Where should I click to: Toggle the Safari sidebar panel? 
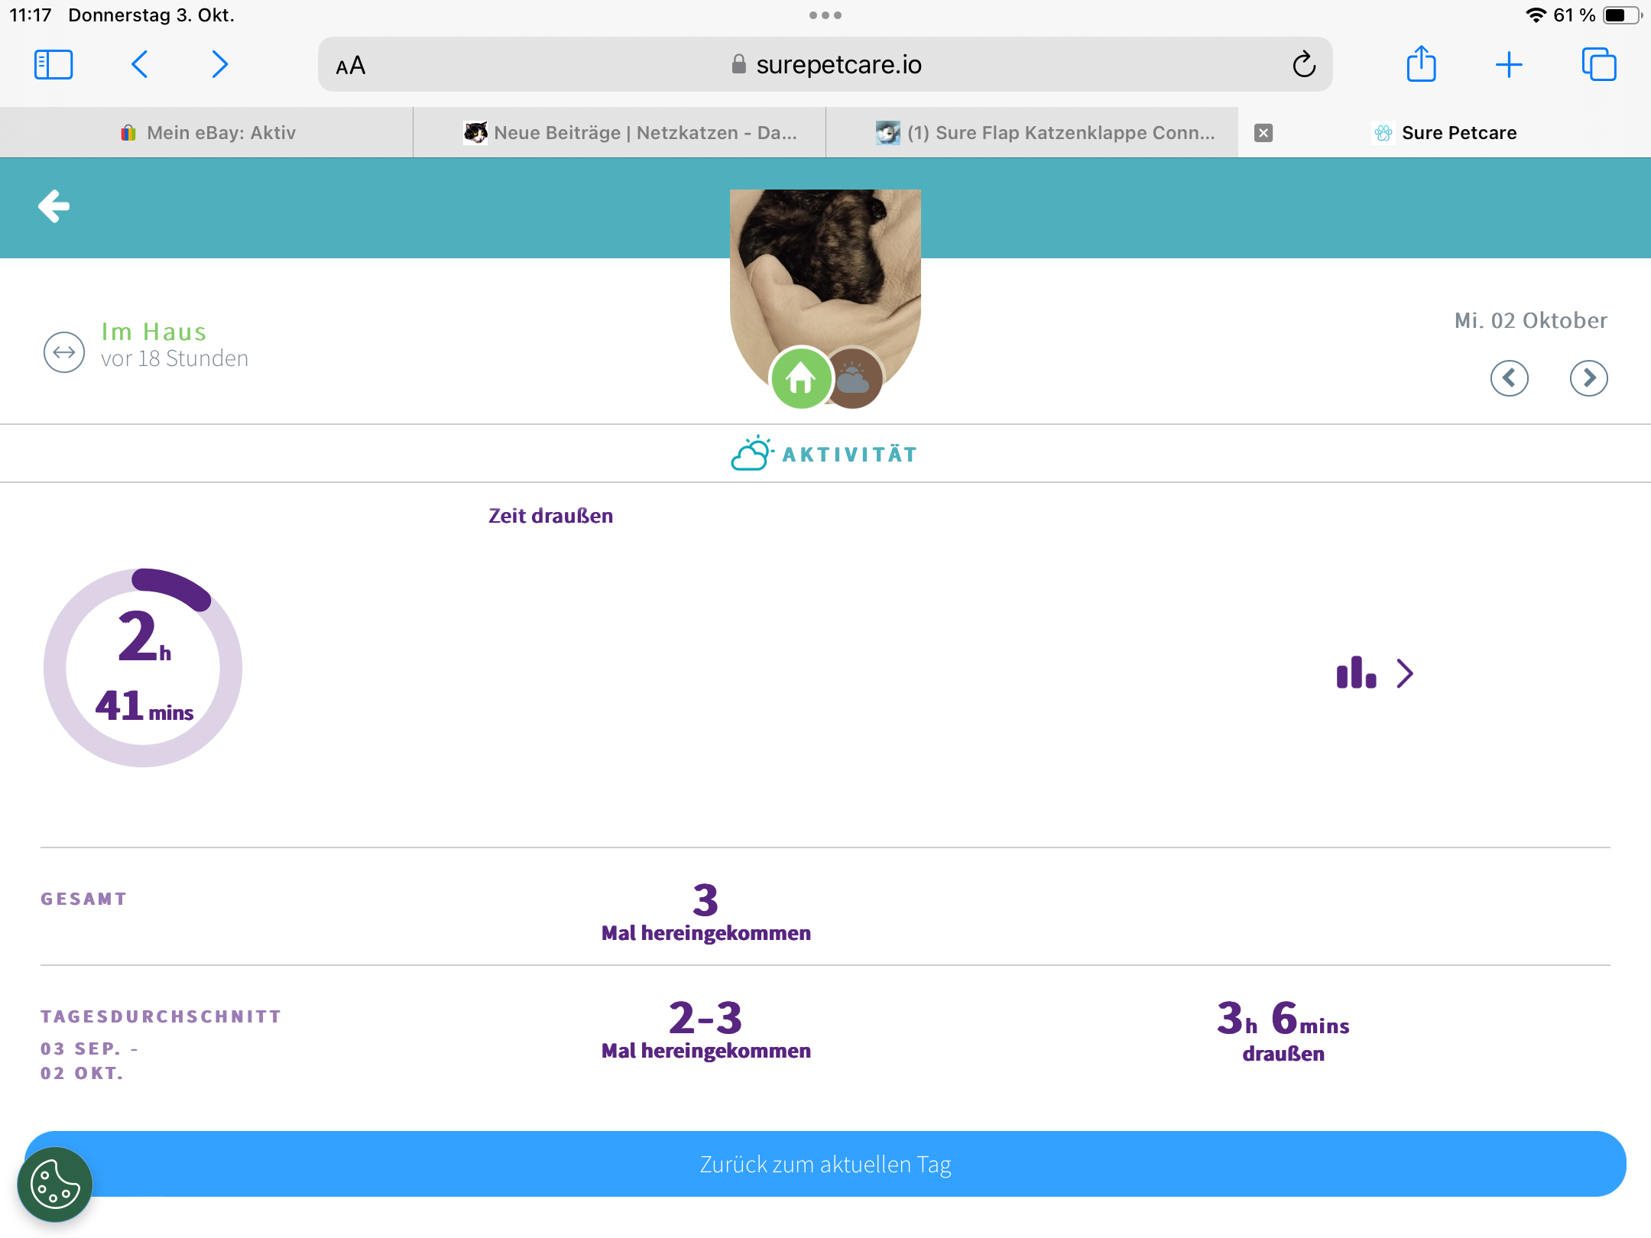tap(54, 65)
